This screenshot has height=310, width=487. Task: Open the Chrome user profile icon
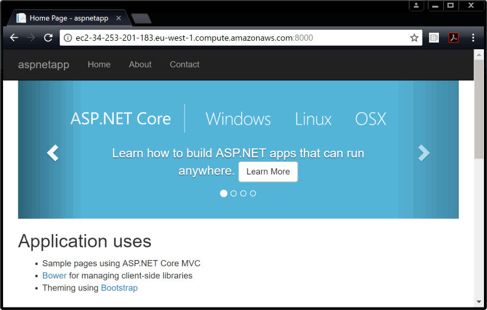[416, 5]
